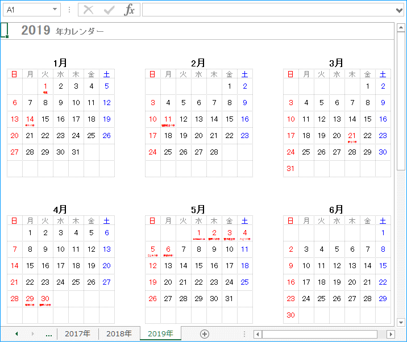
Task: Click the Cancel (X) formula bar icon
Action: click(88, 10)
